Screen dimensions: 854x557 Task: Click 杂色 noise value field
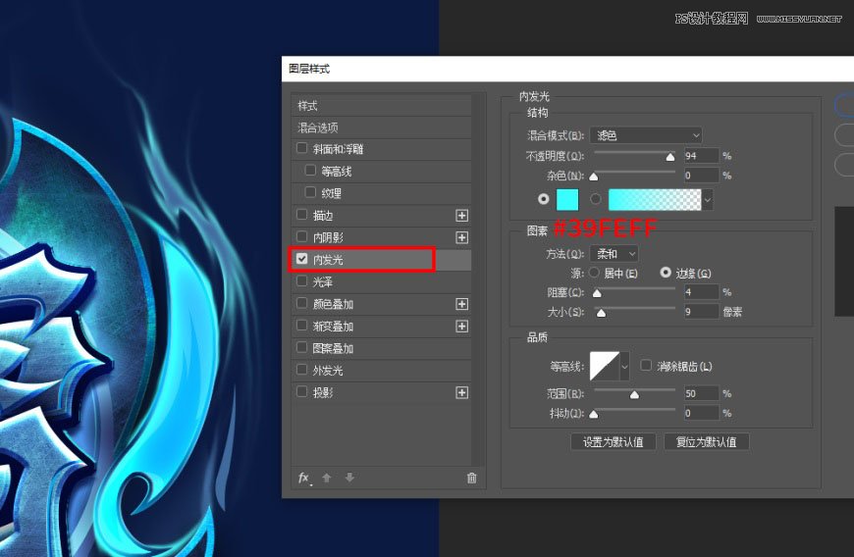point(702,176)
